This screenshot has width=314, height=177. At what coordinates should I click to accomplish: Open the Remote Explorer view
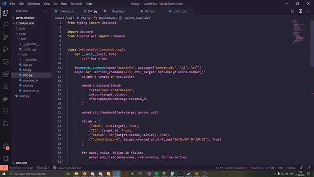click(5, 62)
